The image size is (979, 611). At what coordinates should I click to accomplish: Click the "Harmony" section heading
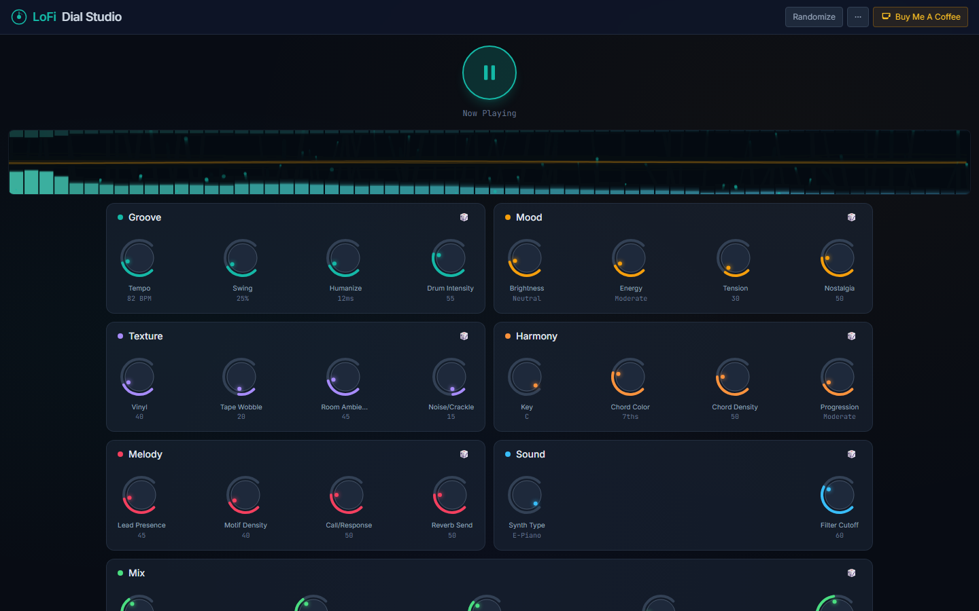pyautogui.click(x=536, y=336)
